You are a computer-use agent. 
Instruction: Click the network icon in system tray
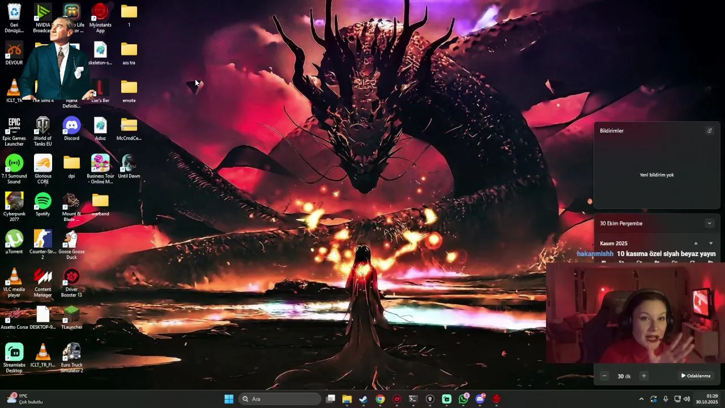click(x=677, y=399)
